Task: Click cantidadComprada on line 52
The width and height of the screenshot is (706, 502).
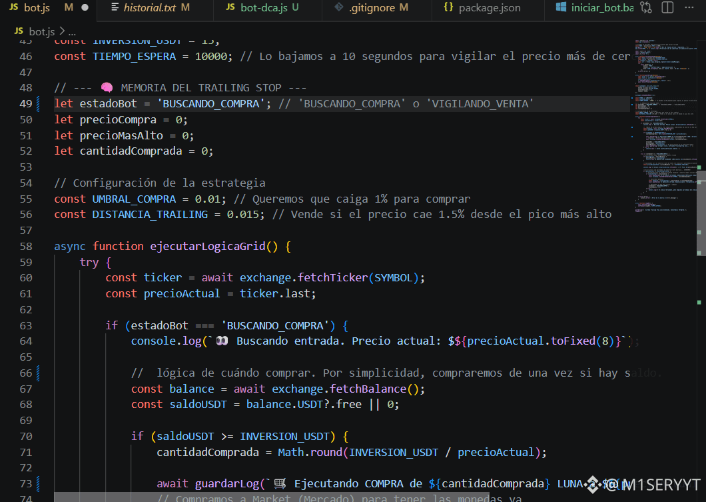Action: (x=131, y=151)
